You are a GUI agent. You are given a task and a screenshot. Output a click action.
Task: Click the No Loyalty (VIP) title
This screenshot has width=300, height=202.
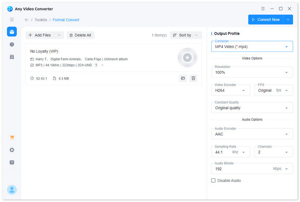tap(44, 51)
